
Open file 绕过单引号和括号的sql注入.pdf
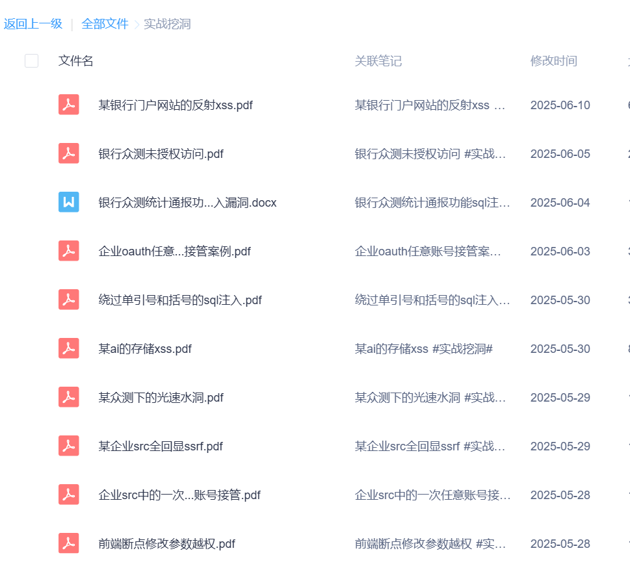coord(180,300)
